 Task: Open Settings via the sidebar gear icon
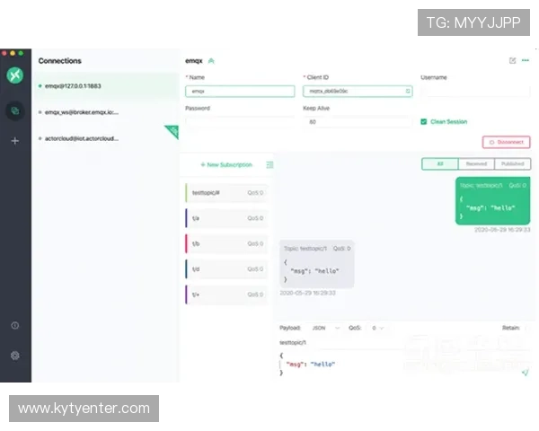(14, 355)
